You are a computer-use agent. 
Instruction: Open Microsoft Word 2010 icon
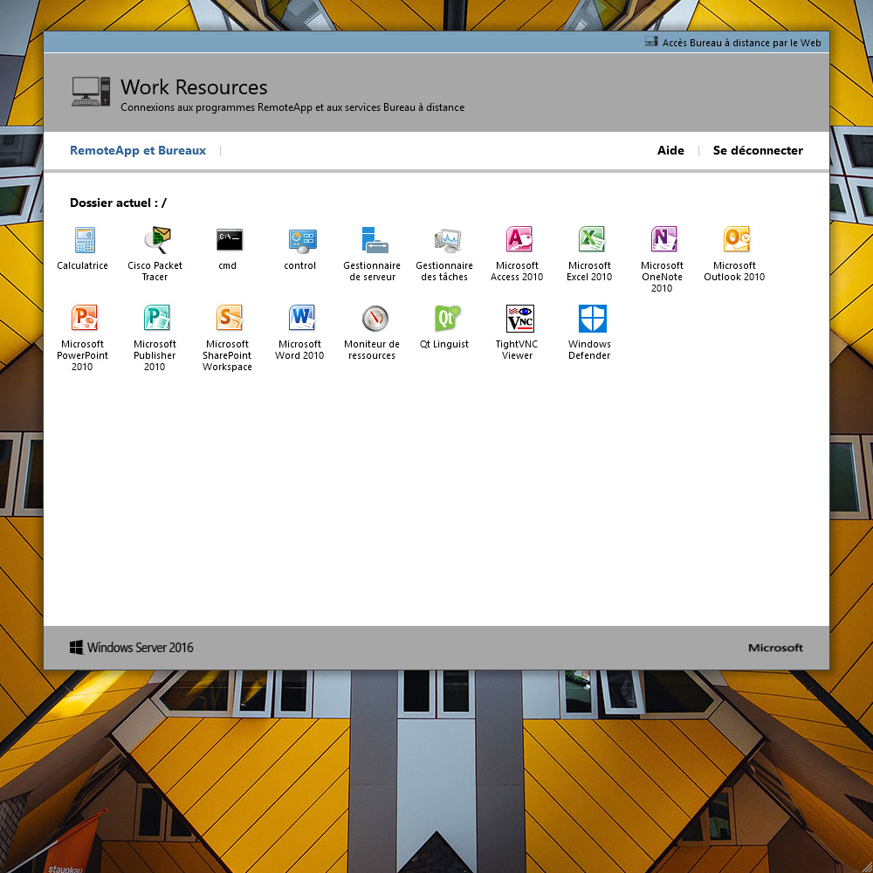(x=302, y=319)
